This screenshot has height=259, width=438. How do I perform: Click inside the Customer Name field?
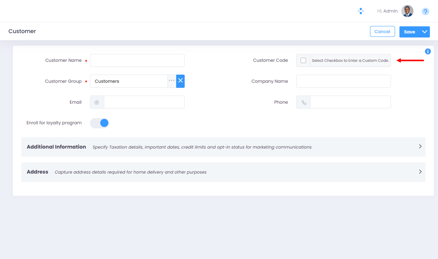(137, 60)
